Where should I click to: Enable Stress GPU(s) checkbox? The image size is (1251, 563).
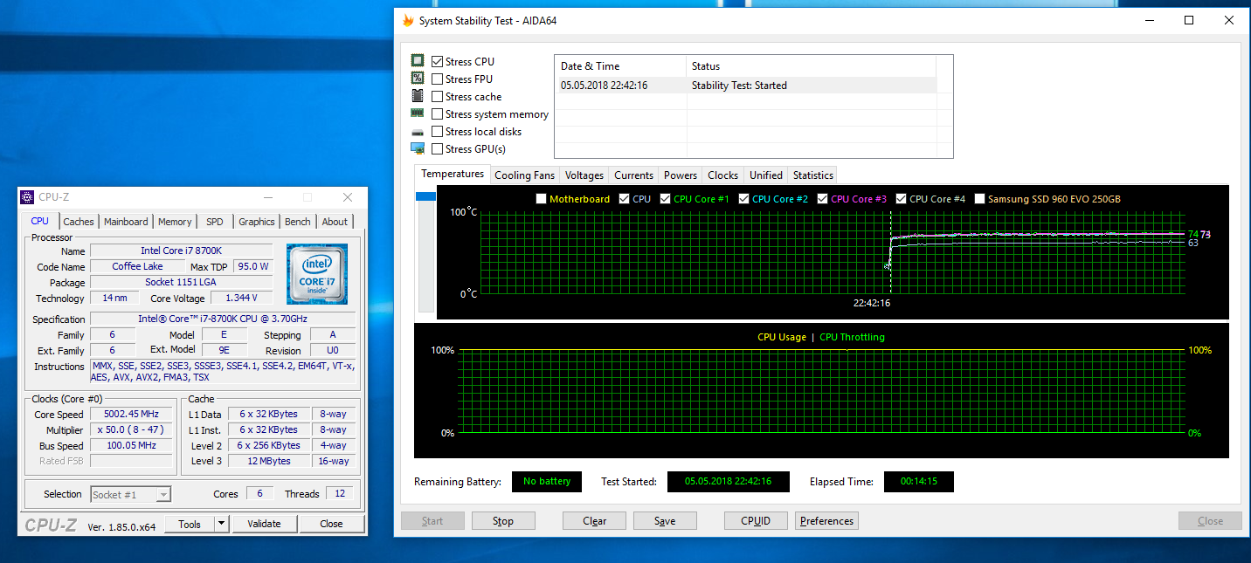point(437,148)
